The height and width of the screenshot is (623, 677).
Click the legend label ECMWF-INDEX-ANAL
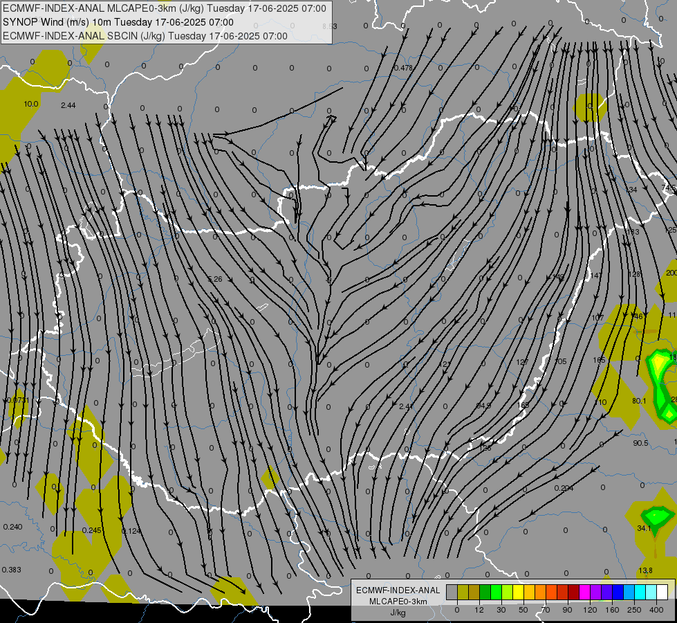click(398, 590)
